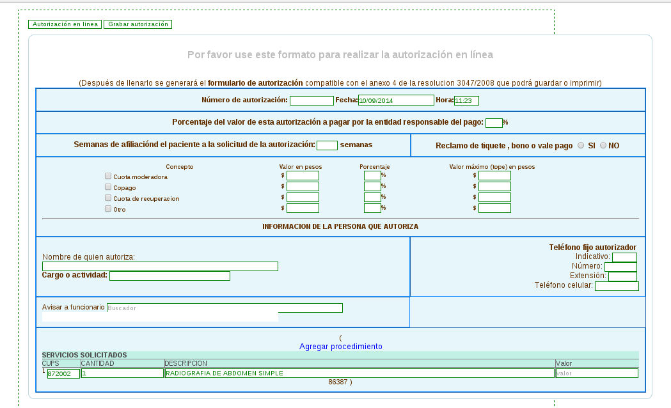Click the Nombre de quien autoriza field
This screenshot has height=408, width=671.
[160, 266]
